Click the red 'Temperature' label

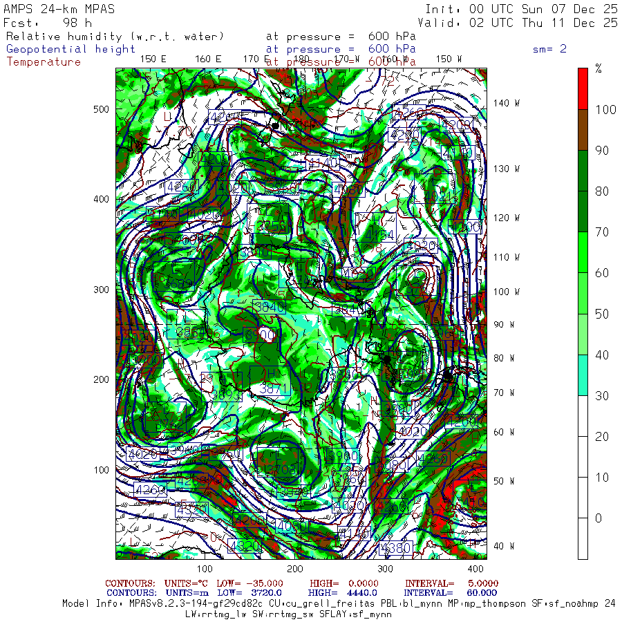44,62
